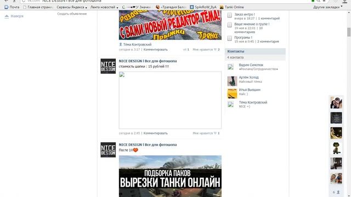Click the yellow avatar of Илья Вьюшин
The width and height of the screenshot is (351, 197).
tap(232, 94)
